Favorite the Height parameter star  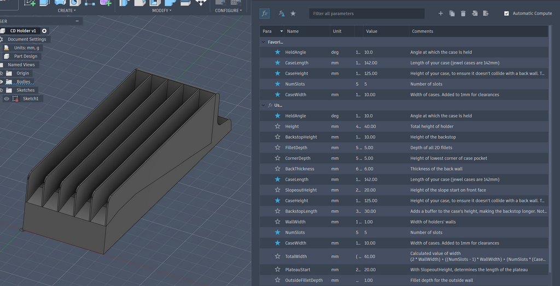tap(277, 126)
